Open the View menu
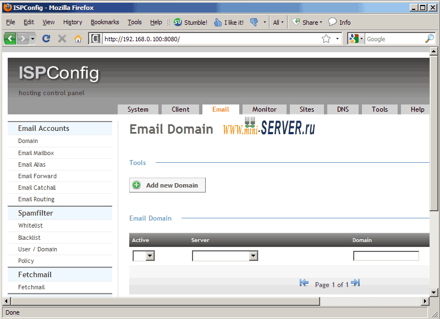 coord(48,22)
